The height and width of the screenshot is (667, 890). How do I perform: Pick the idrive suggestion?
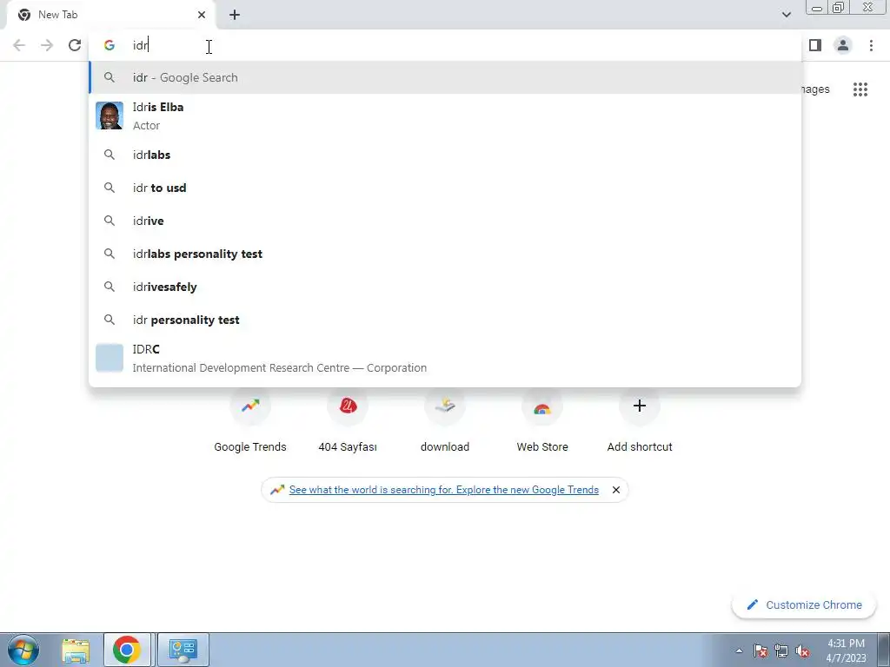click(x=445, y=221)
